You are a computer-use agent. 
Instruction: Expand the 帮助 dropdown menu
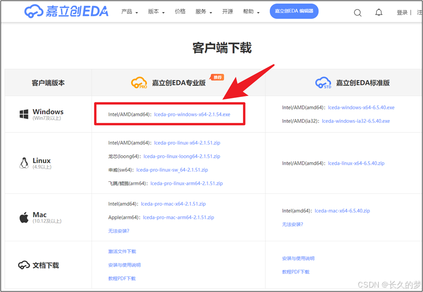click(x=251, y=12)
